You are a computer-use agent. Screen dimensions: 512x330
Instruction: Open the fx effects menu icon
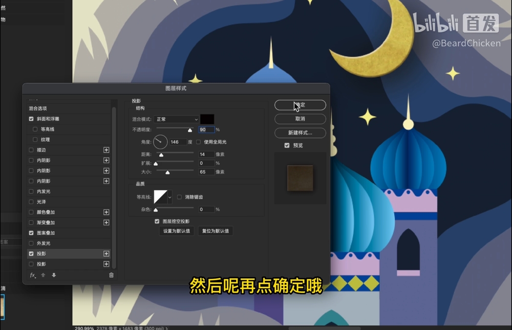(x=33, y=275)
